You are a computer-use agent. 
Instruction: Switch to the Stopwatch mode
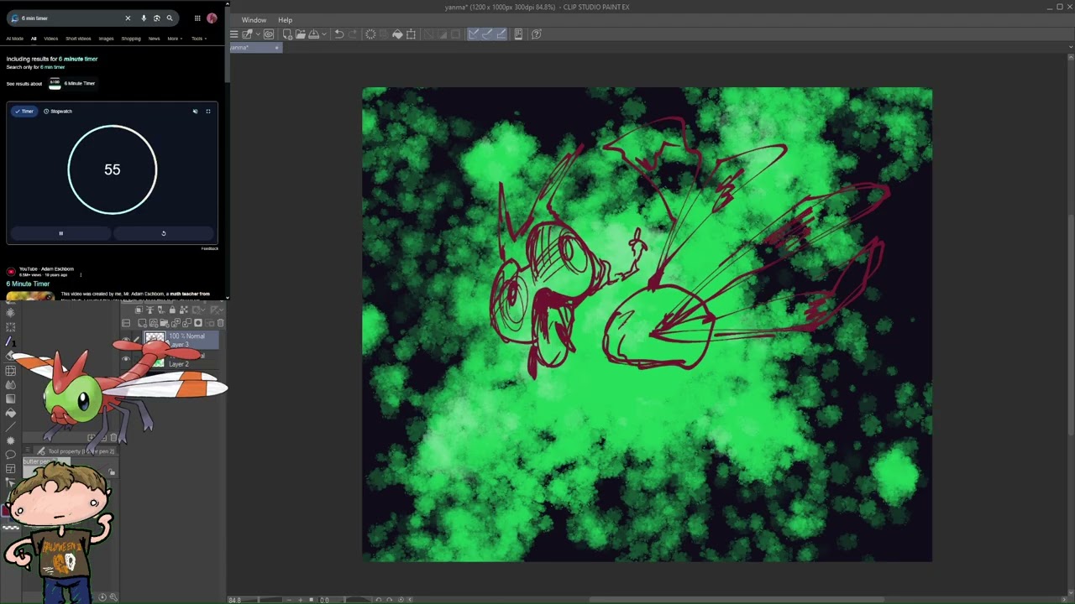pos(58,111)
